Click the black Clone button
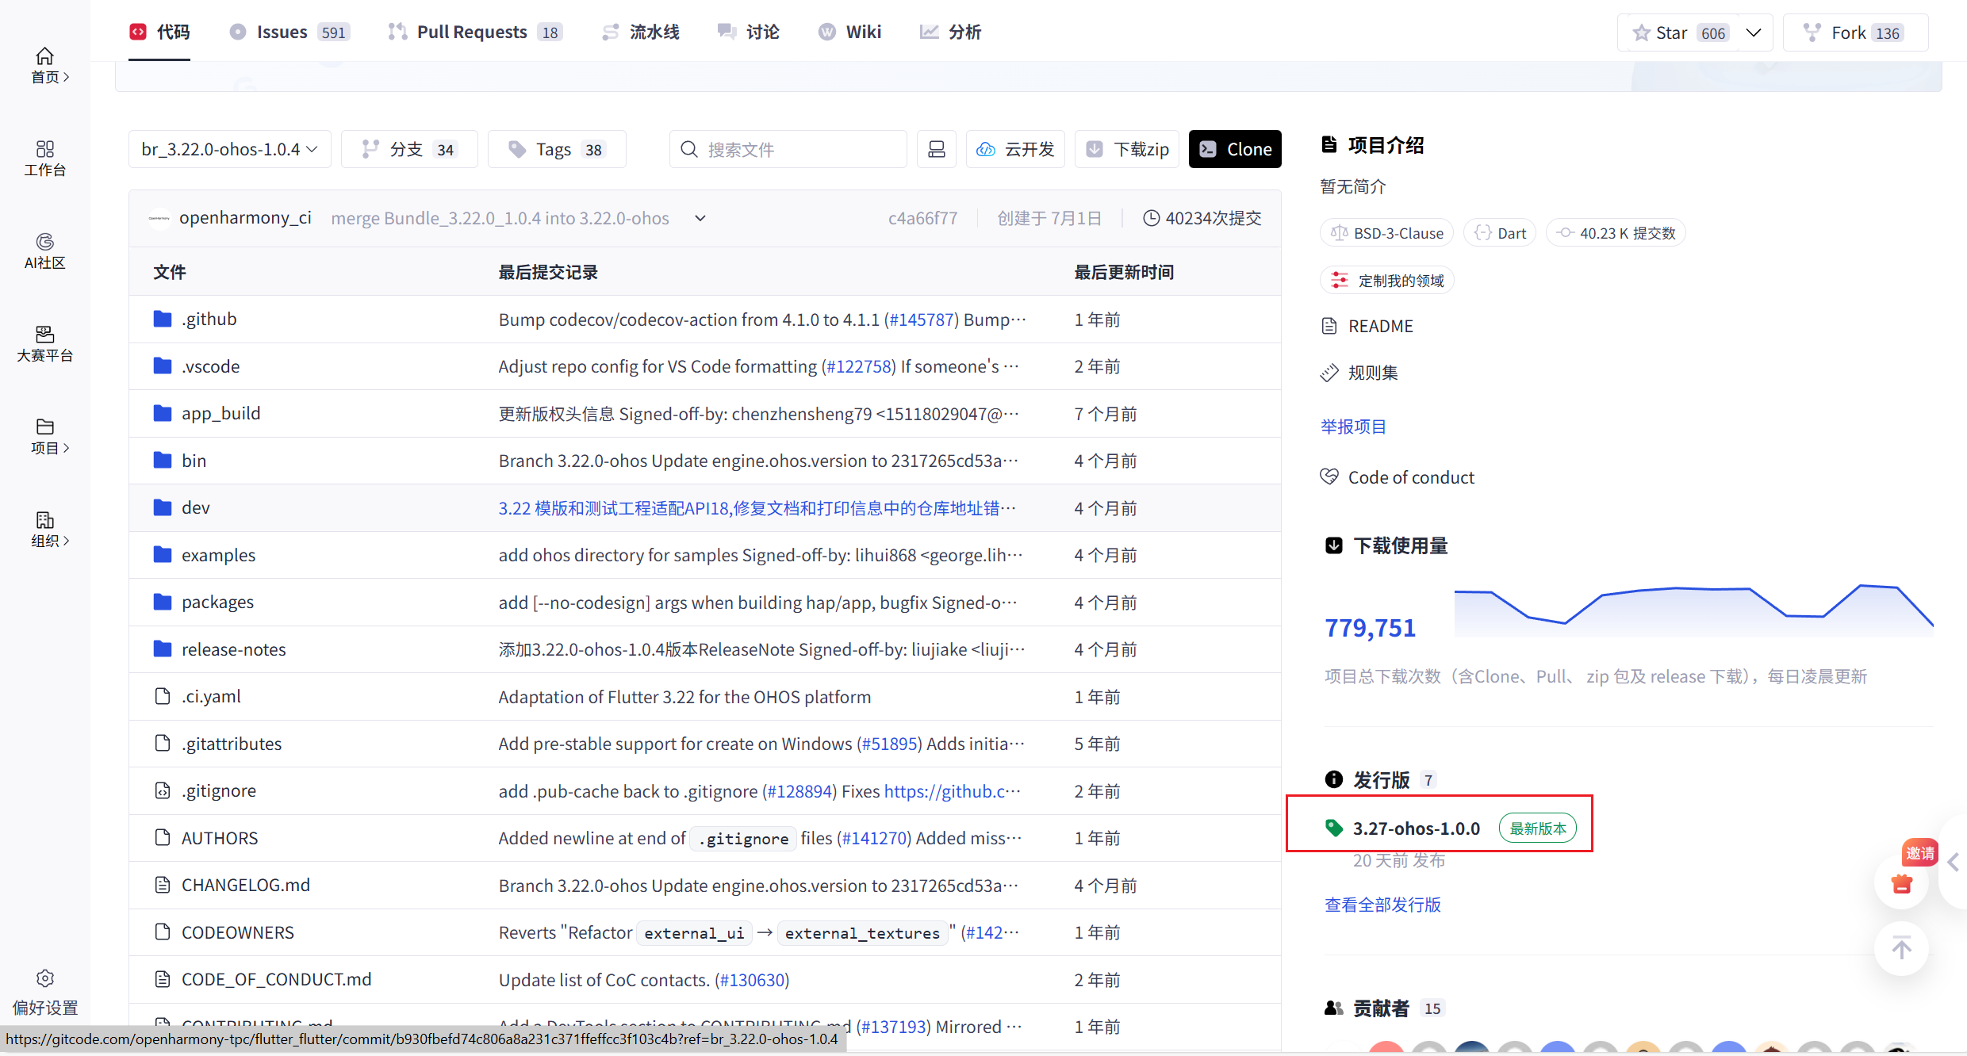The image size is (1967, 1056). click(x=1234, y=149)
